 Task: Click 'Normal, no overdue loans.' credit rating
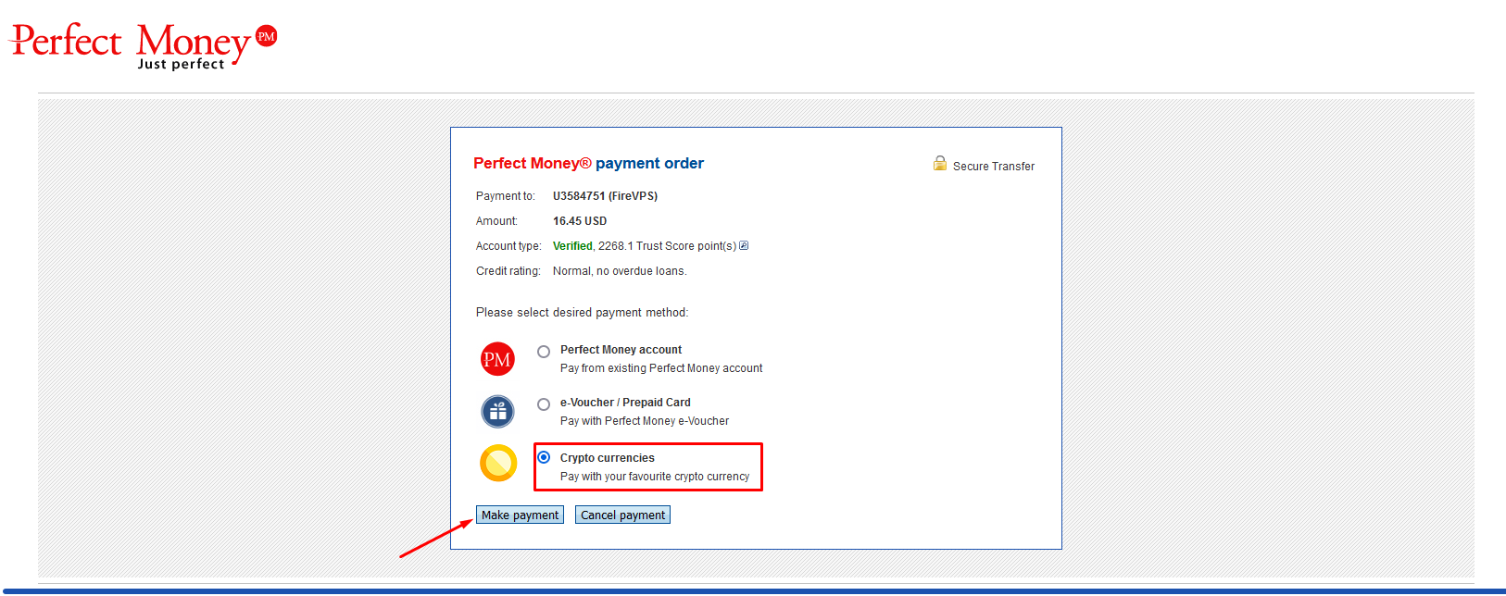pos(620,271)
